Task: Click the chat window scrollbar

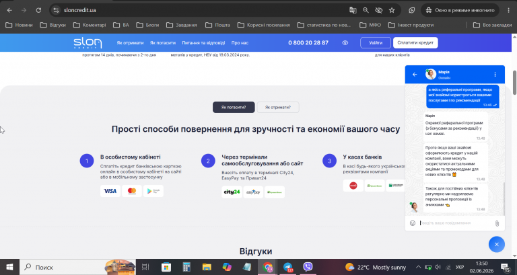Action: pyautogui.click(x=504, y=198)
